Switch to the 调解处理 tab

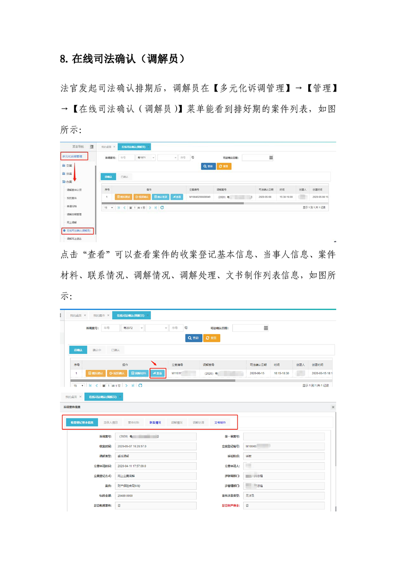click(198, 422)
